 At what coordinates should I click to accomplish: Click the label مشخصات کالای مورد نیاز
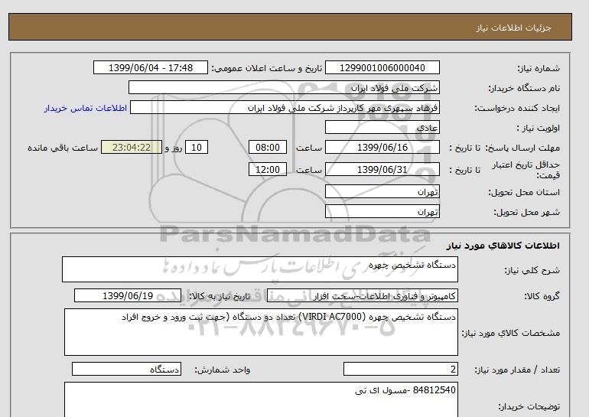[511, 333]
